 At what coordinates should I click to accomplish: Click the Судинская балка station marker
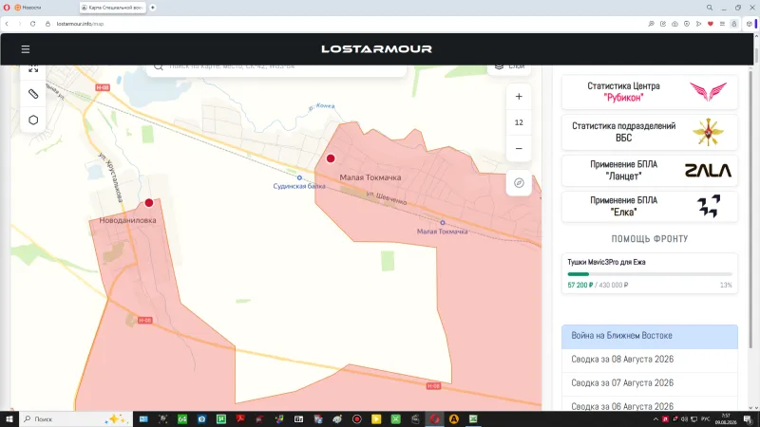click(x=299, y=177)
